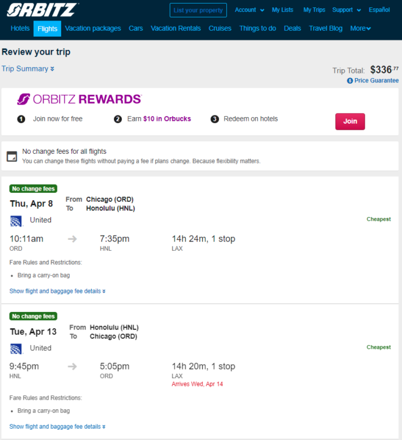Switch language via Español link
Image resolution: width=402 pixels, height=440 pixels.
coord(379,10)
